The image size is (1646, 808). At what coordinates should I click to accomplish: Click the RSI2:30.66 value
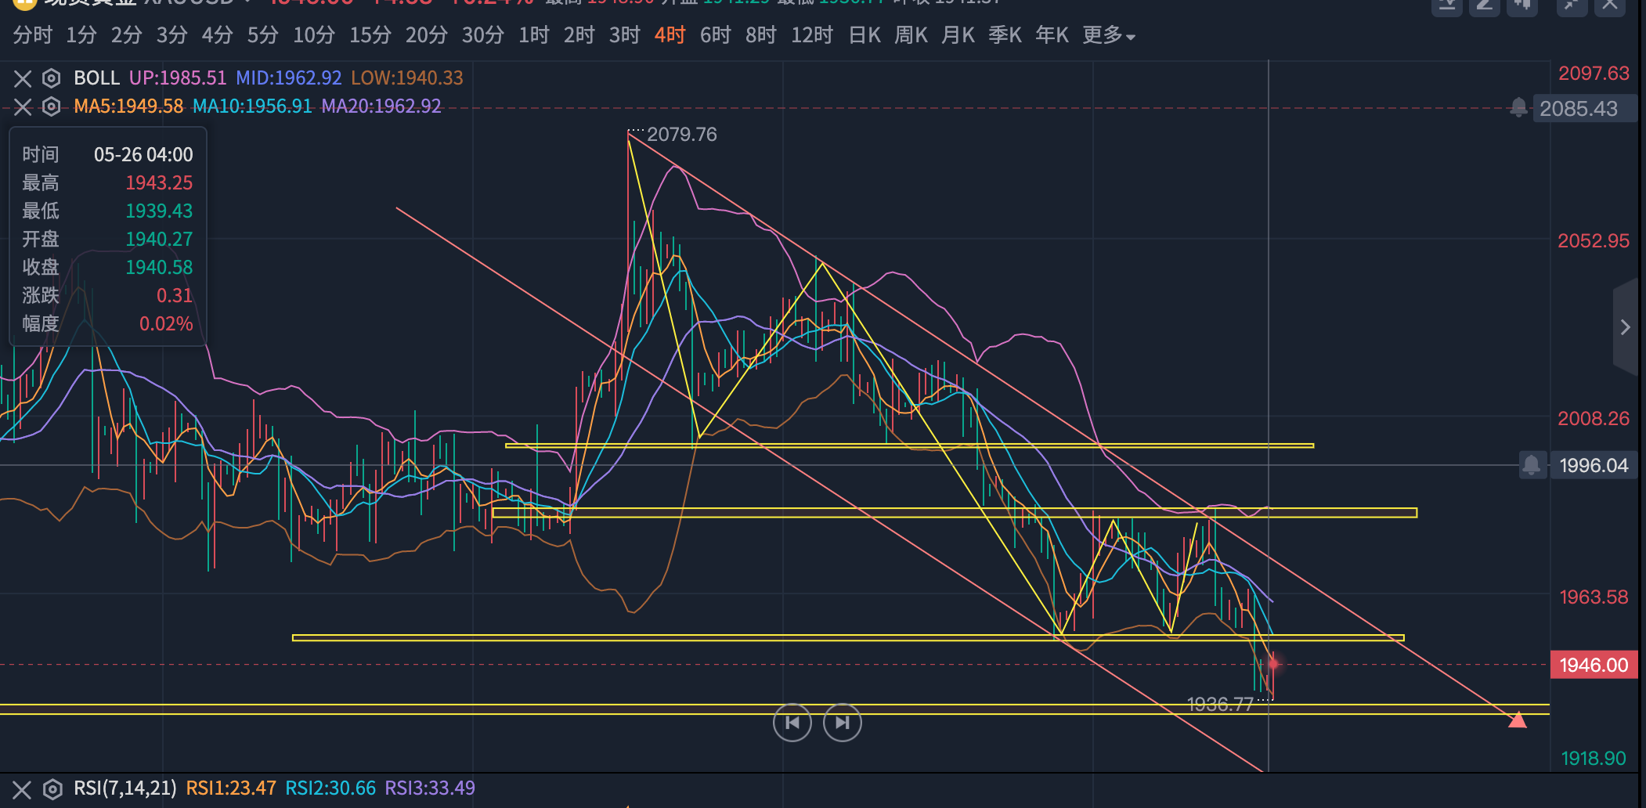(330, 788)
